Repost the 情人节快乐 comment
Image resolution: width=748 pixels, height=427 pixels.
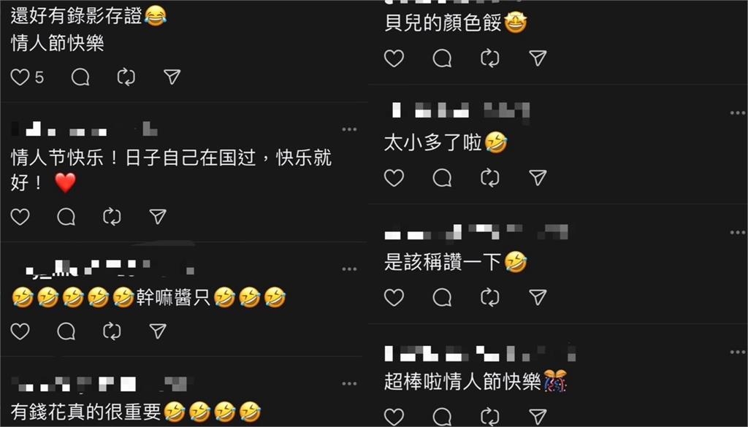coord(112,217)
